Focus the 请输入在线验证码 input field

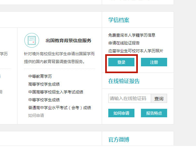(129, 98)
